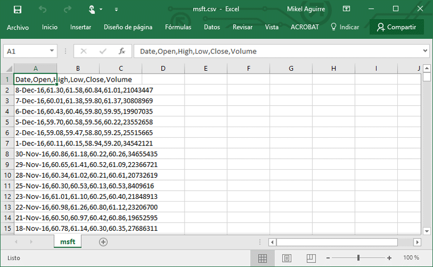Click the Compartir button
This screenshot has width=433, height=267.
pyautogui.click(x=397, y=27)
